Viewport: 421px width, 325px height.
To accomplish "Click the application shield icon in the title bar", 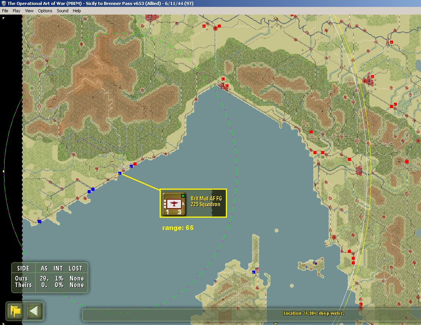I will (3, 3).
